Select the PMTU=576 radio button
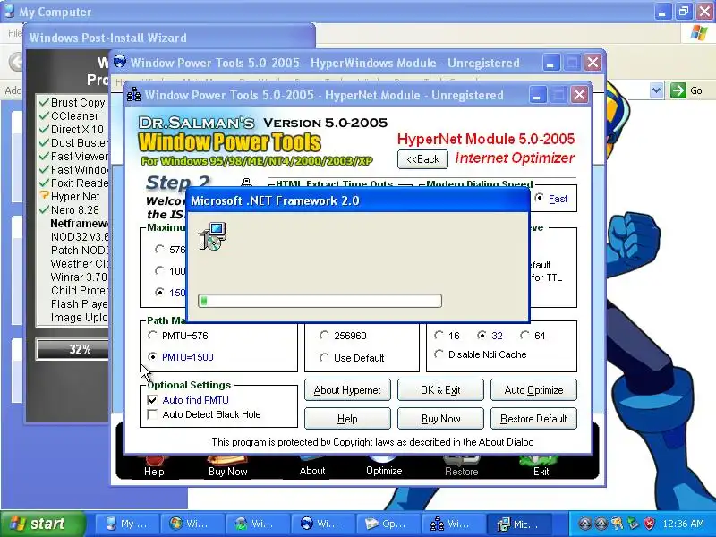The width and height of the screenshot is (716, 537). (x=152, y=335)
